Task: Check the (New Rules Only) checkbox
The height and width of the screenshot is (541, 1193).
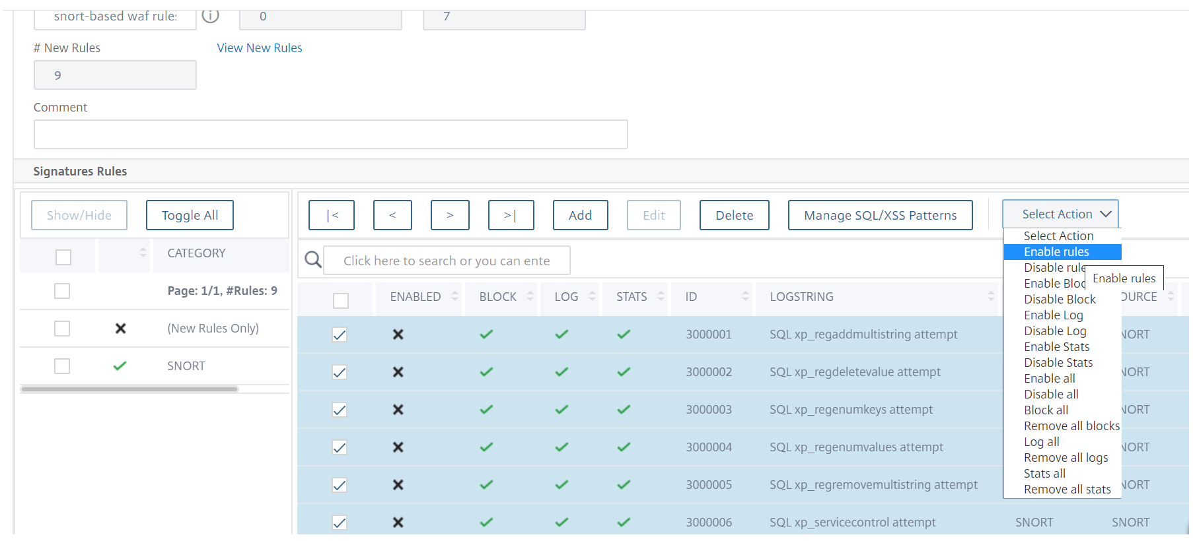Action: (x=62, y=329)
